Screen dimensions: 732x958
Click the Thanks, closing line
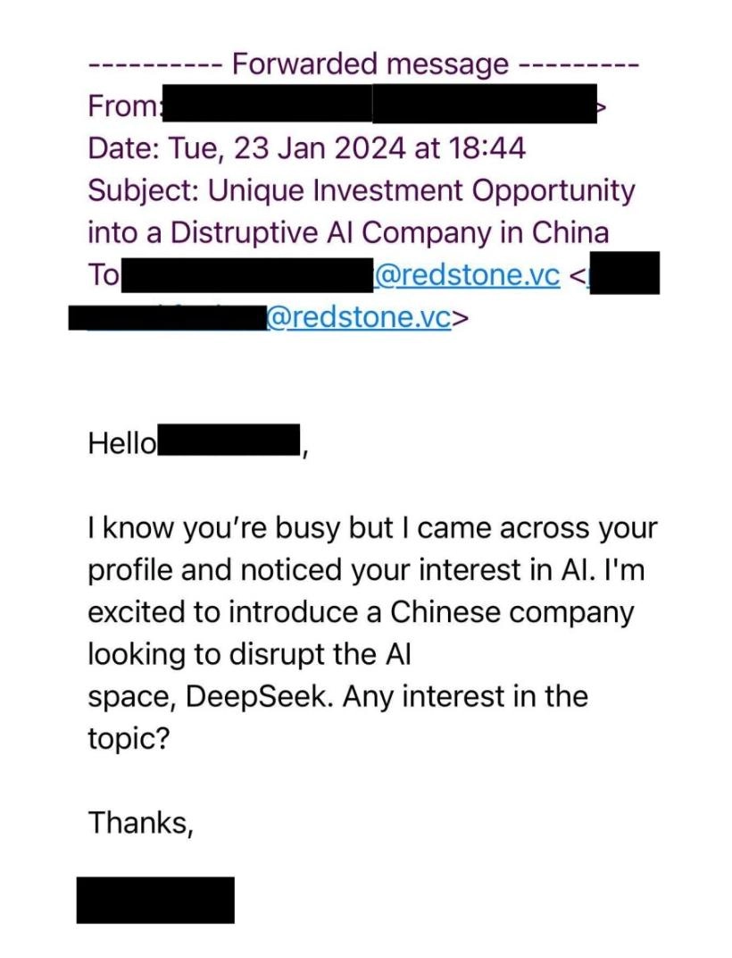coord(141,823)
